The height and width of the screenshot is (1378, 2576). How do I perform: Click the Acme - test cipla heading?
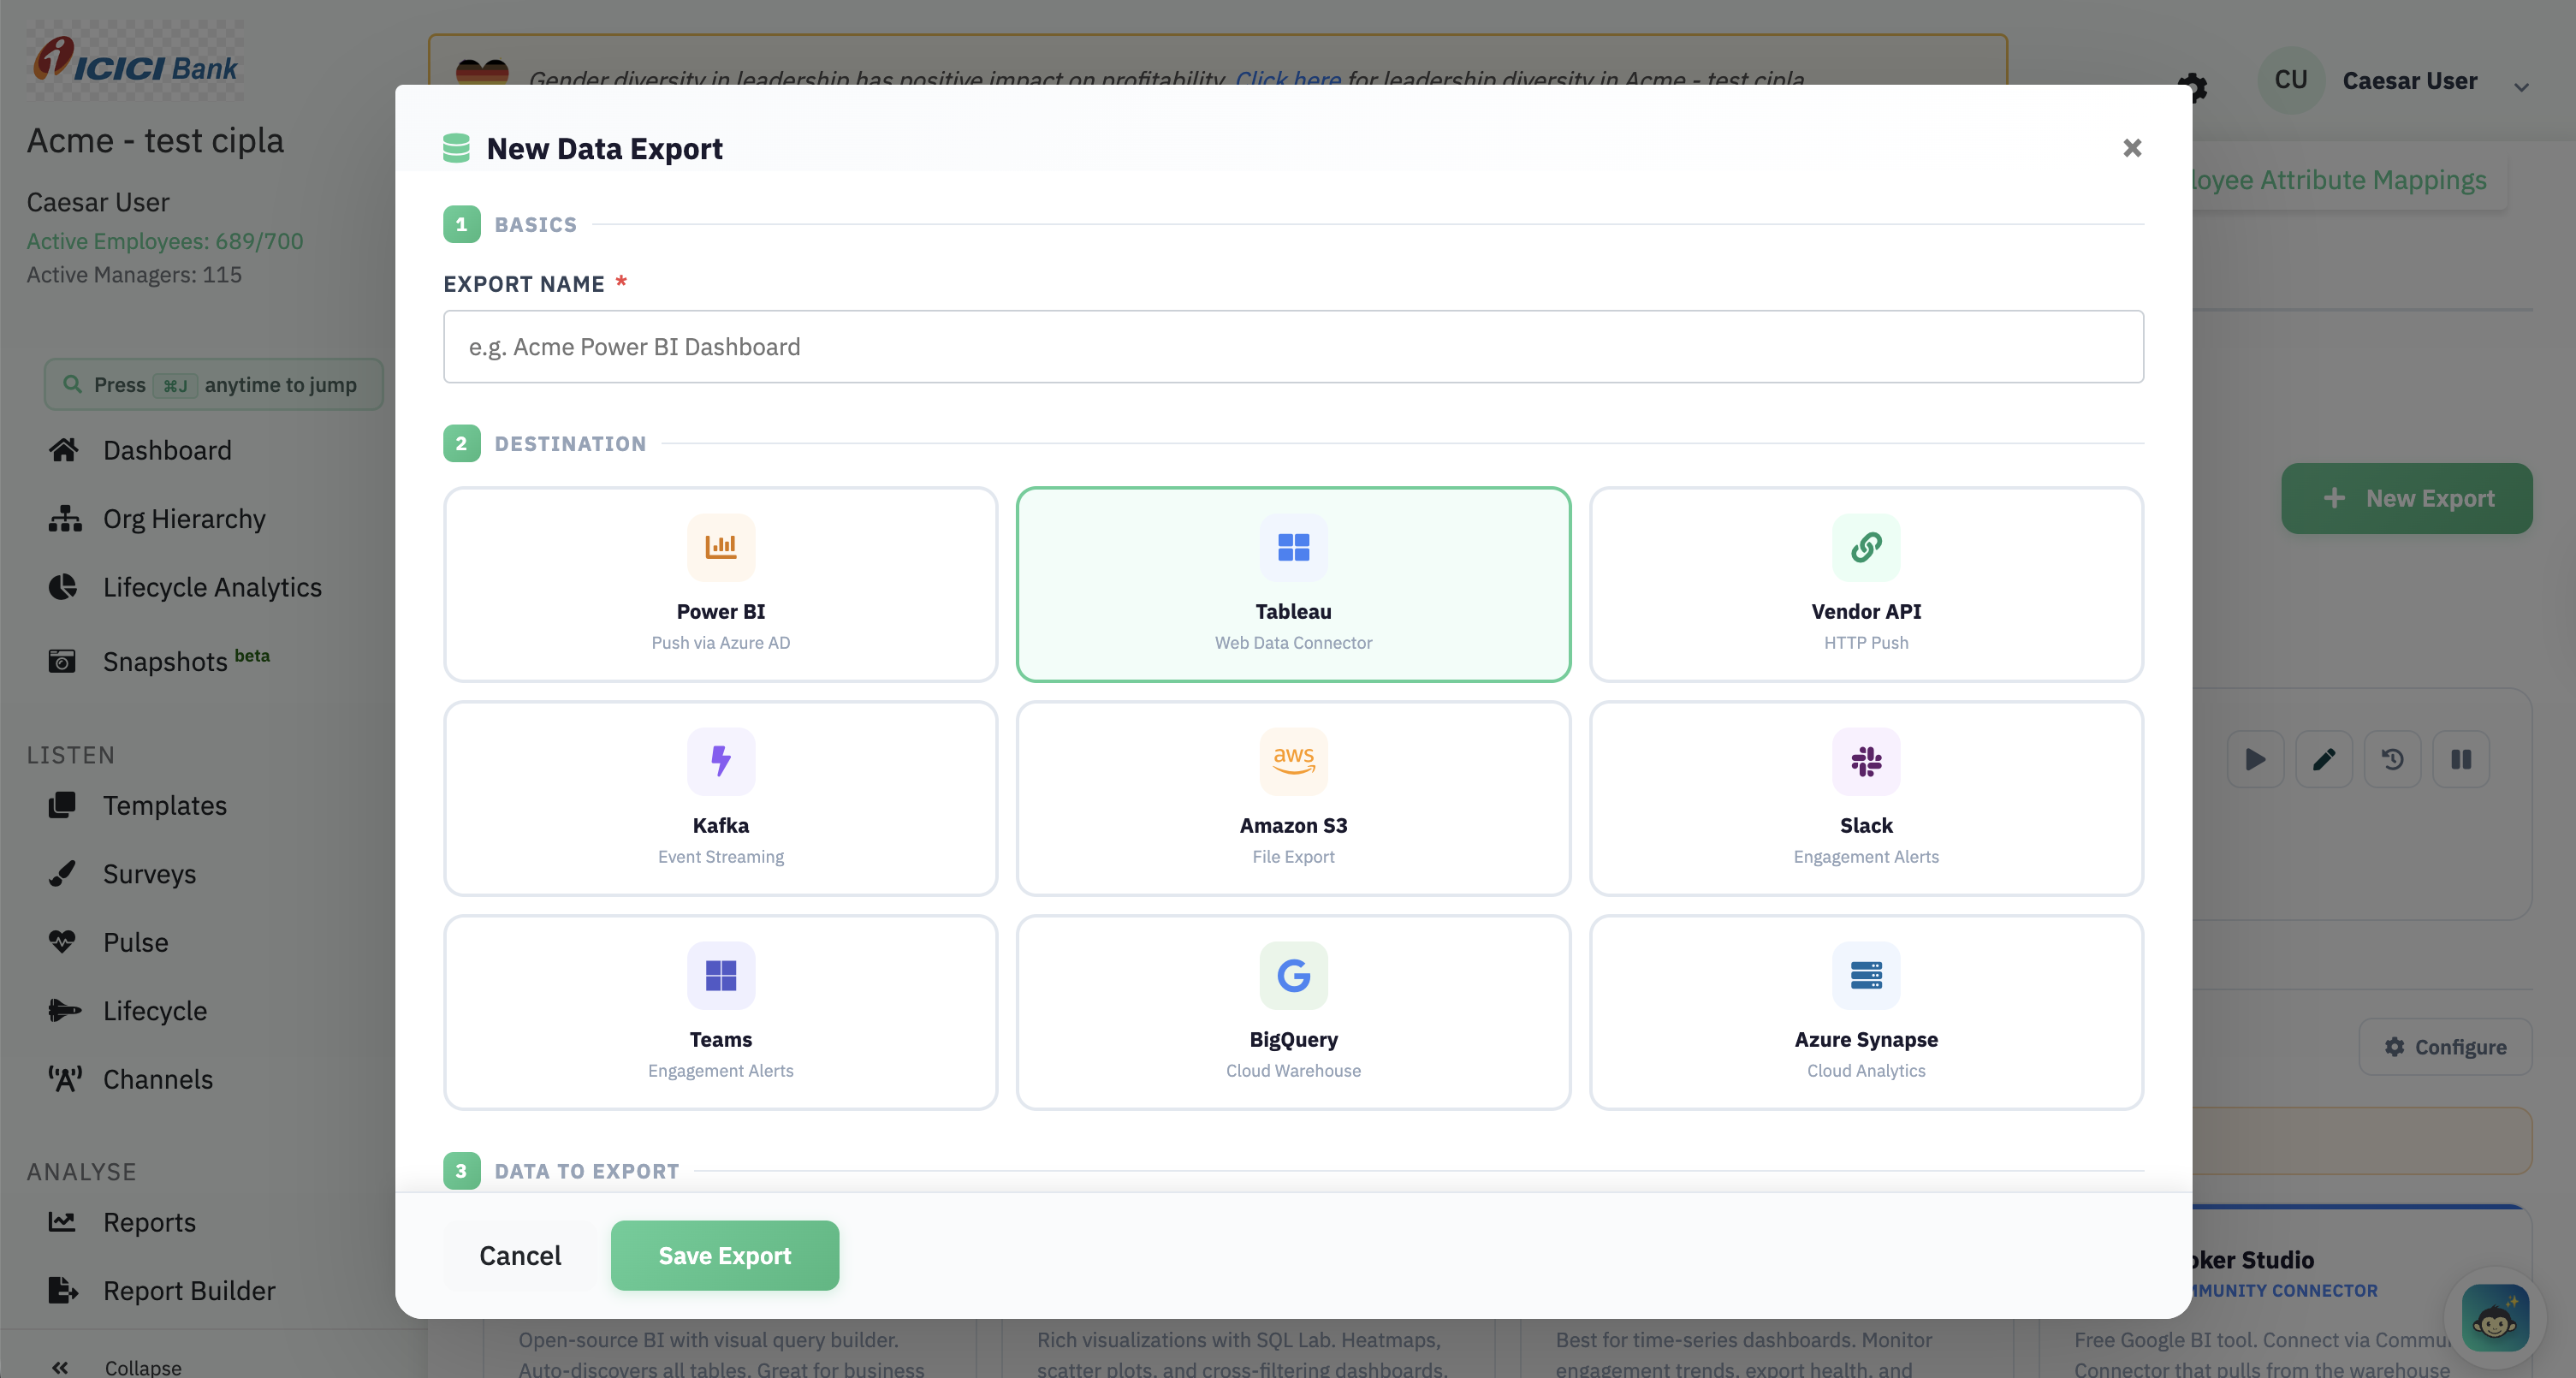[x=155, y=141]
